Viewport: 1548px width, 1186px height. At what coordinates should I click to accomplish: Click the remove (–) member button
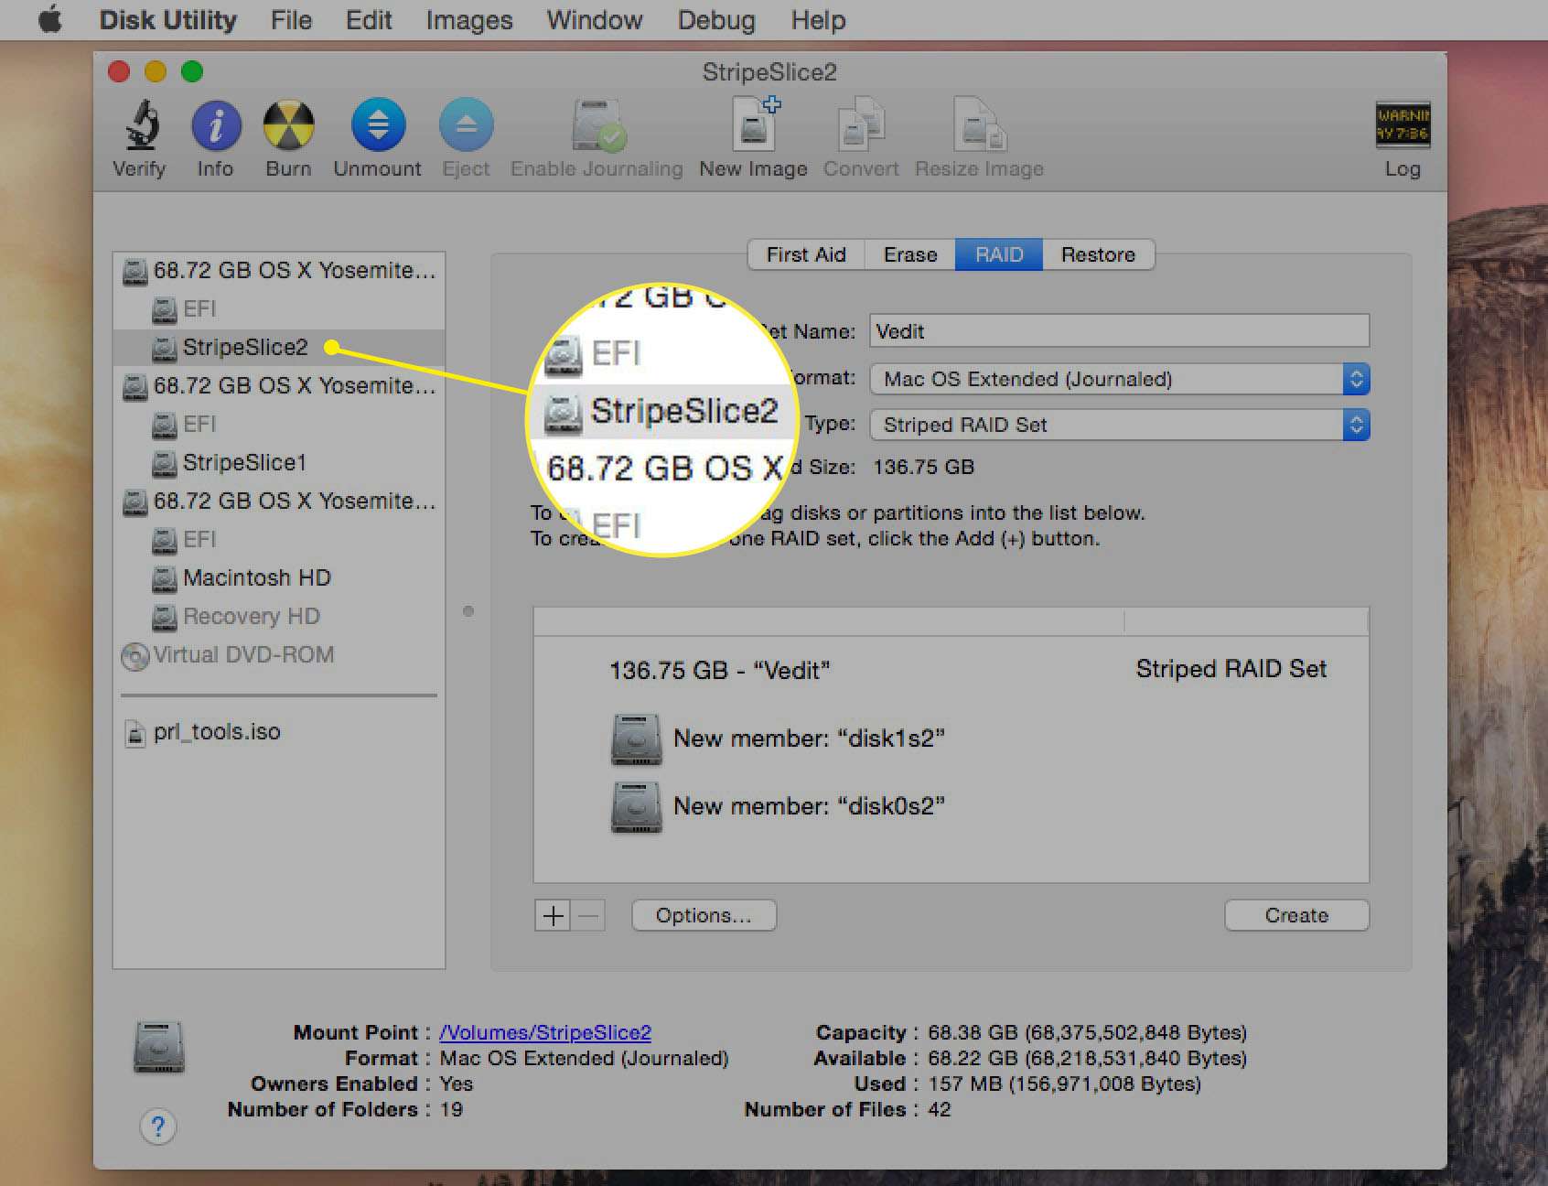(588, 915)
